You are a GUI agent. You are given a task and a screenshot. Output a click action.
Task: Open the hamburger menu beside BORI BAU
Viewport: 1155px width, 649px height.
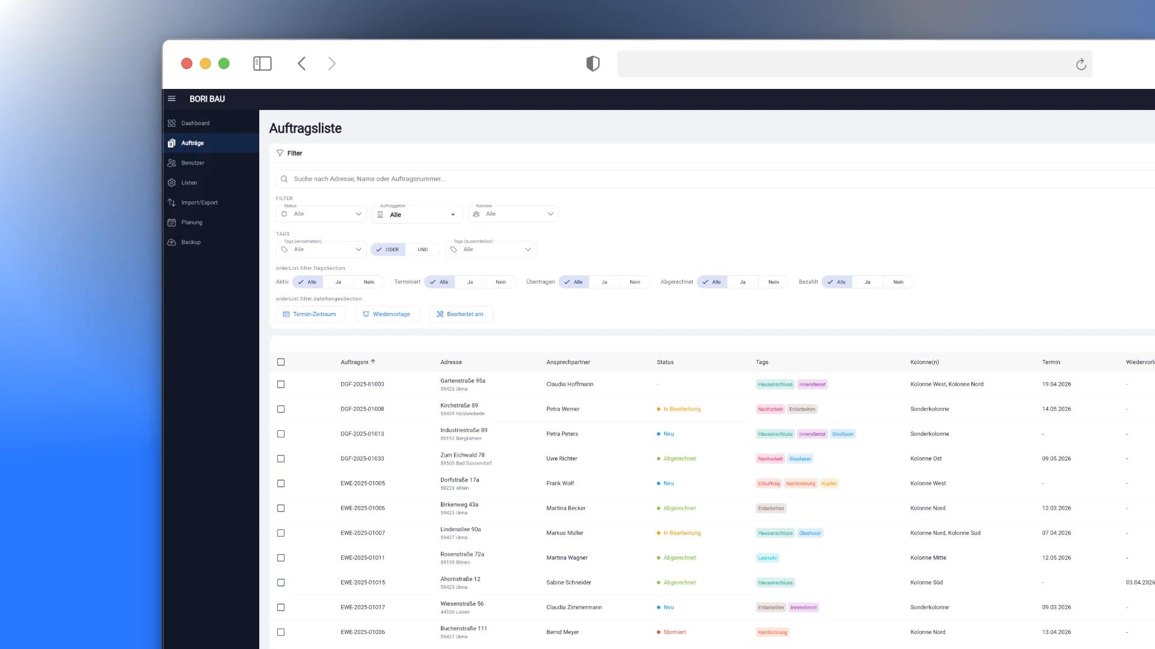click(x=171, y=99)
